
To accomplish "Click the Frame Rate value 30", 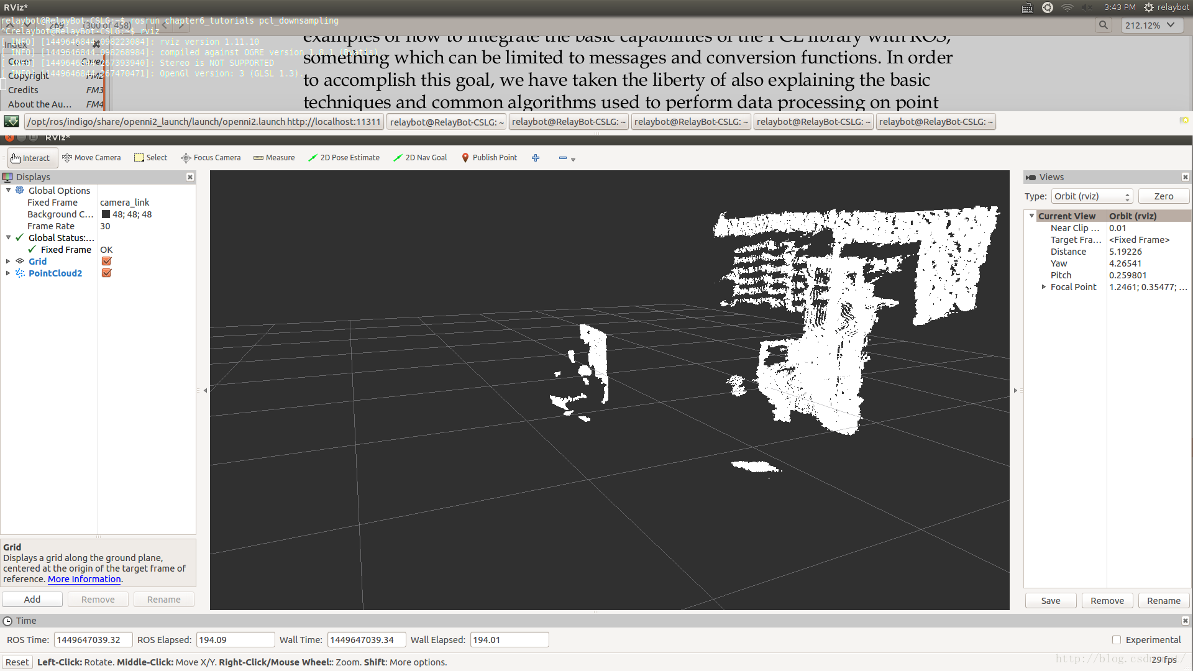I will [x=105, y=226].
